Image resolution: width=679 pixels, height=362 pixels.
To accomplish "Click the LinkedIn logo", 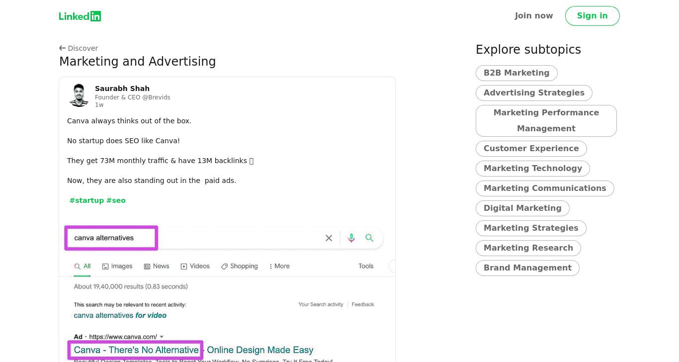I will (x=80, y=16).
